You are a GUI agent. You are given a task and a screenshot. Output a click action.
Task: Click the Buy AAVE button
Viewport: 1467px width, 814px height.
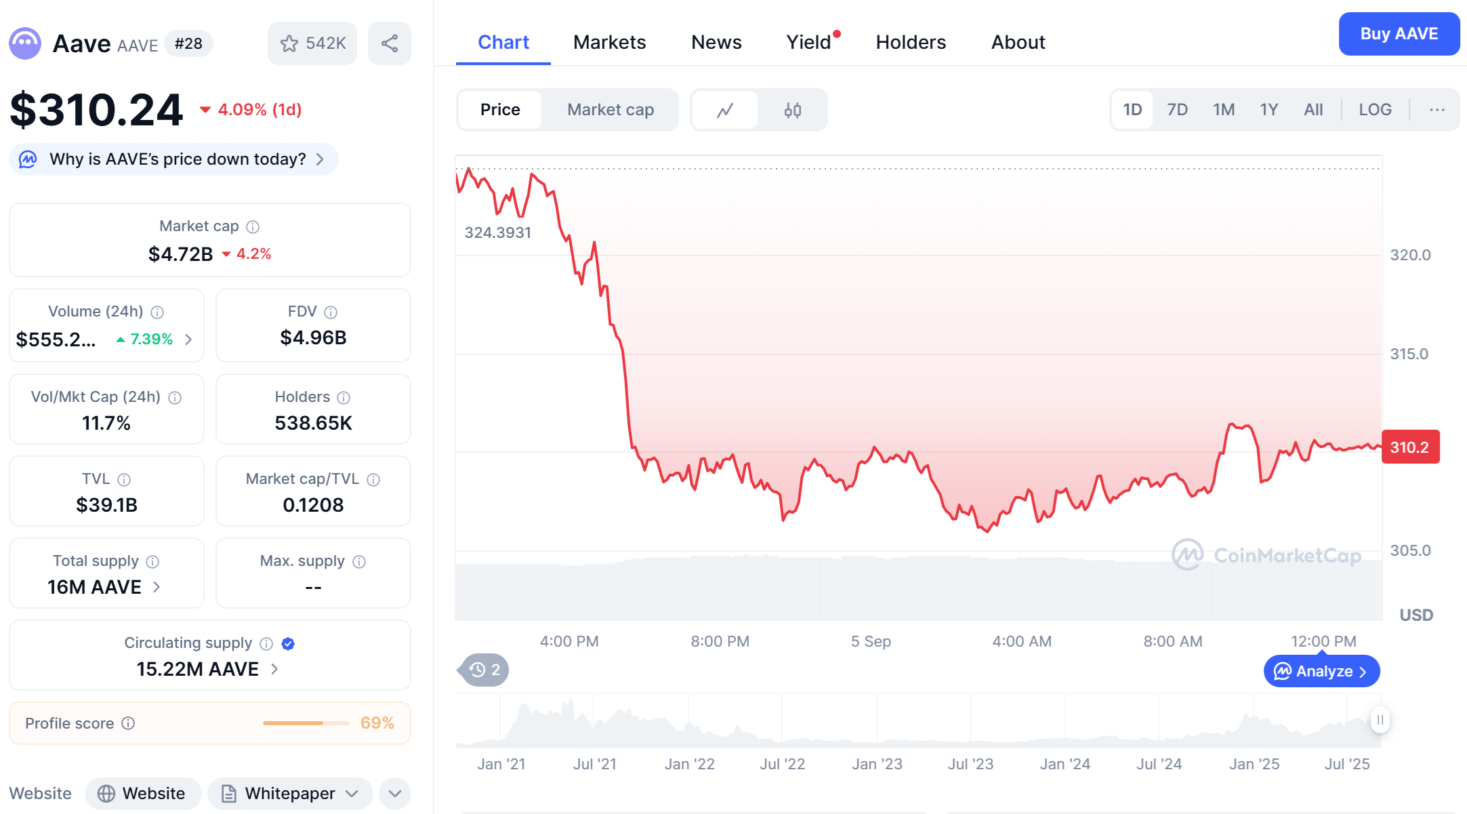[1399, 34]
